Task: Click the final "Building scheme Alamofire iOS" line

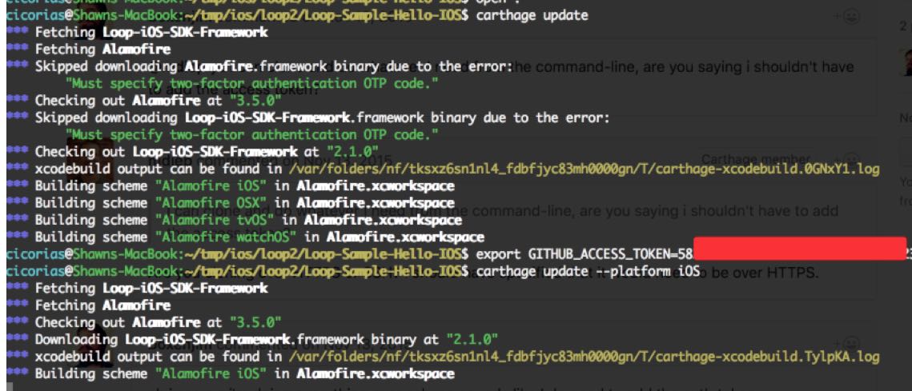Action: (244, 373)
